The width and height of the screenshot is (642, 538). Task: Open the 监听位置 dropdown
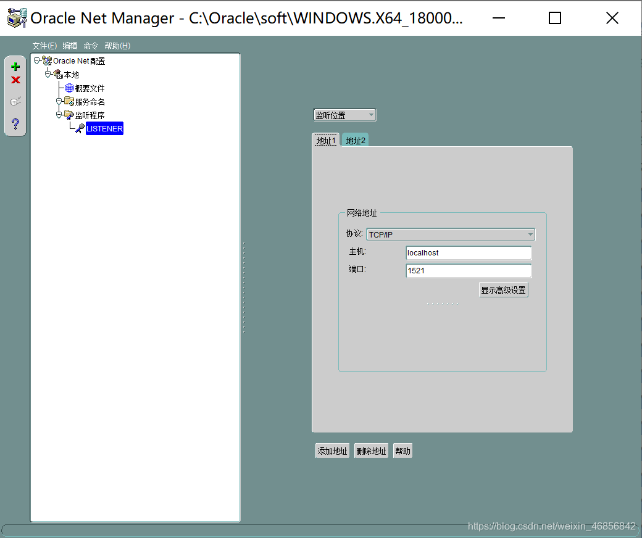click(x=344, y=115)
